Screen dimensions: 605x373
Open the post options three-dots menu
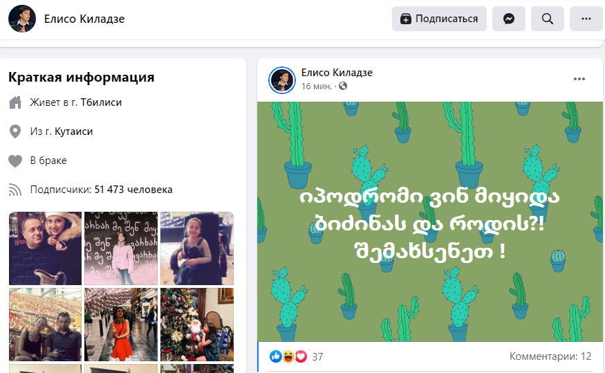click(x=579, y=79)
